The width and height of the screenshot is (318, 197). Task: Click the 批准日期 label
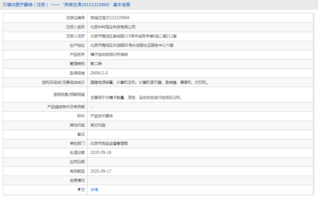pos(77,153)
